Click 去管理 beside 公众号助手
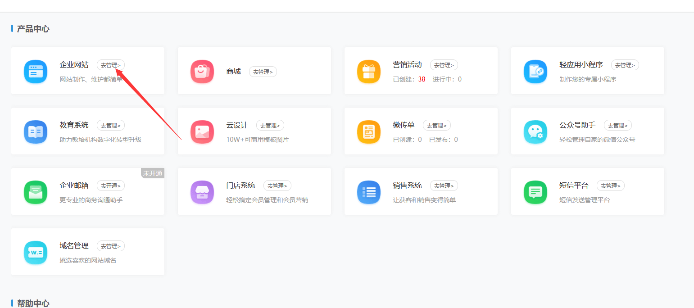Screen dimensions: 694x308 point(618,125)
